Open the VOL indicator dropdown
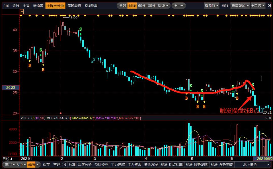 tap(25, 118)
